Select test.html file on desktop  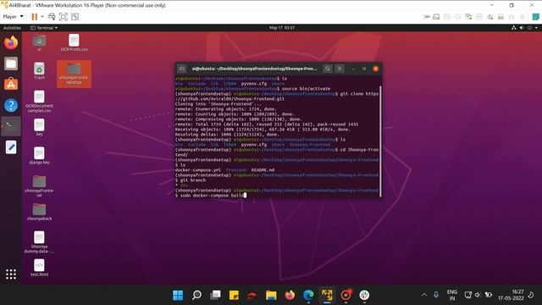pos(39,268)
